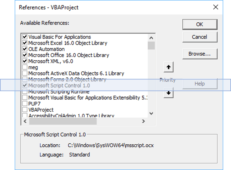Image resolution: width=231 pixels, height=170 pixels.
Task: Move selected reference up in priority
Action: pos(169,68)
